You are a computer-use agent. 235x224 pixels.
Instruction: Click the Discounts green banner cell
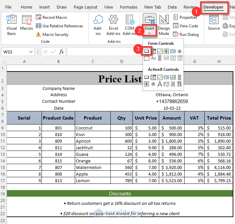(120, 193)
